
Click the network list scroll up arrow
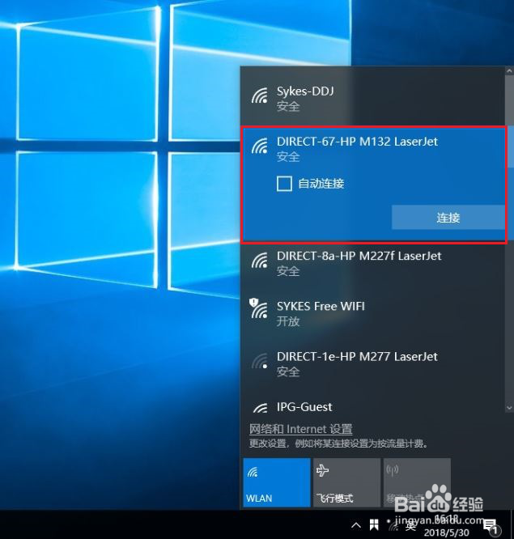point(509,70)
